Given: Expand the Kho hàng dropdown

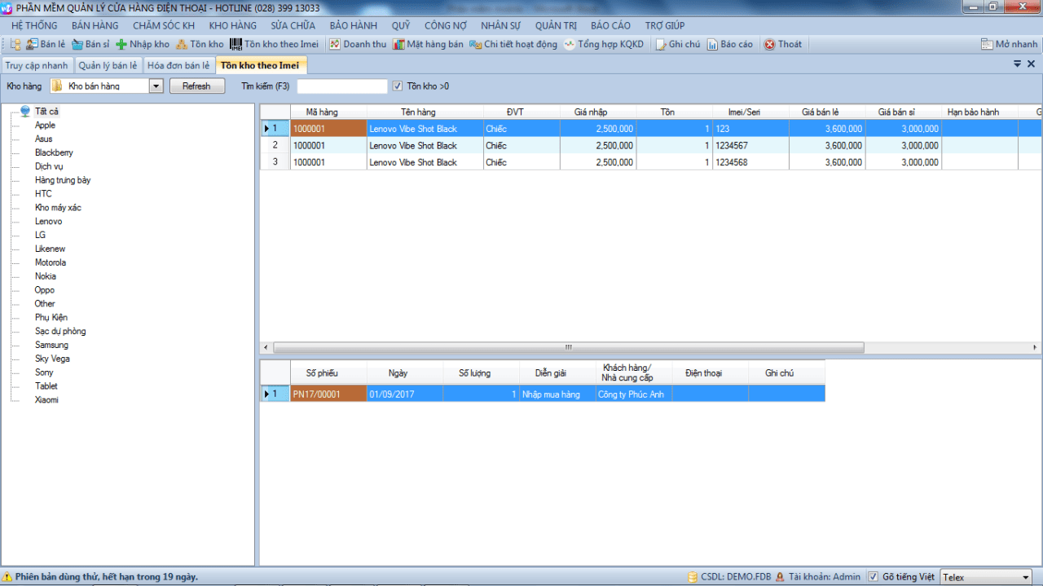Looking at the screenshot, I should point(156,86).
